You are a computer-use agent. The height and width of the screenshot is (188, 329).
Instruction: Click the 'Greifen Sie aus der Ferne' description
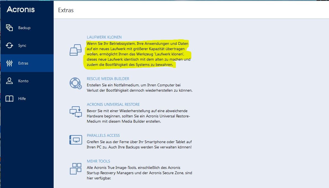coord(139,145)
